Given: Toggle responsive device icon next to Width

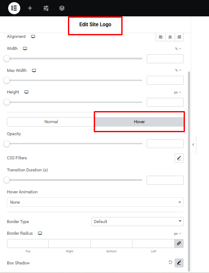Looking at the screenshot, I should pos(25,49).
